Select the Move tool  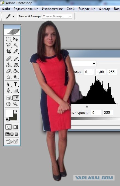(15, 39)
